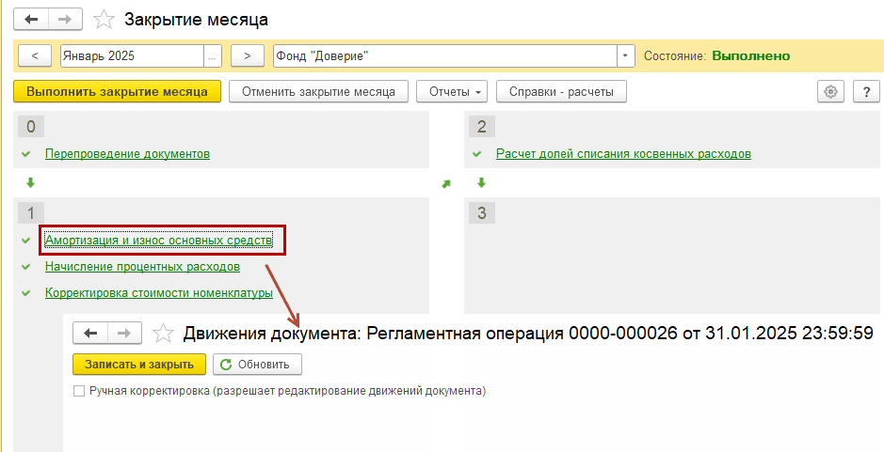Click stage number 1 header

click(x=31, y=212)
